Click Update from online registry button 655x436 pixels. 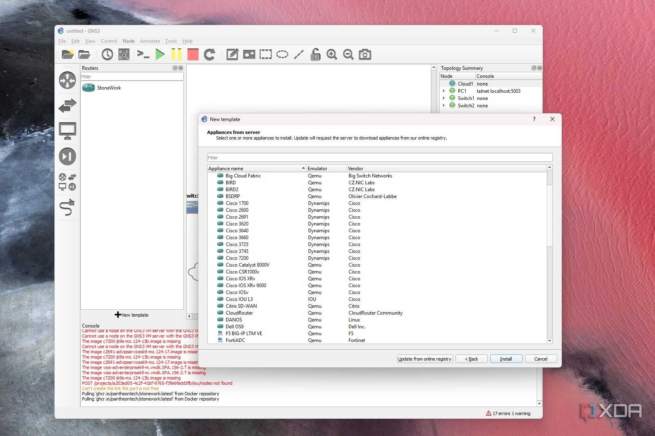(x=425, y=359)
